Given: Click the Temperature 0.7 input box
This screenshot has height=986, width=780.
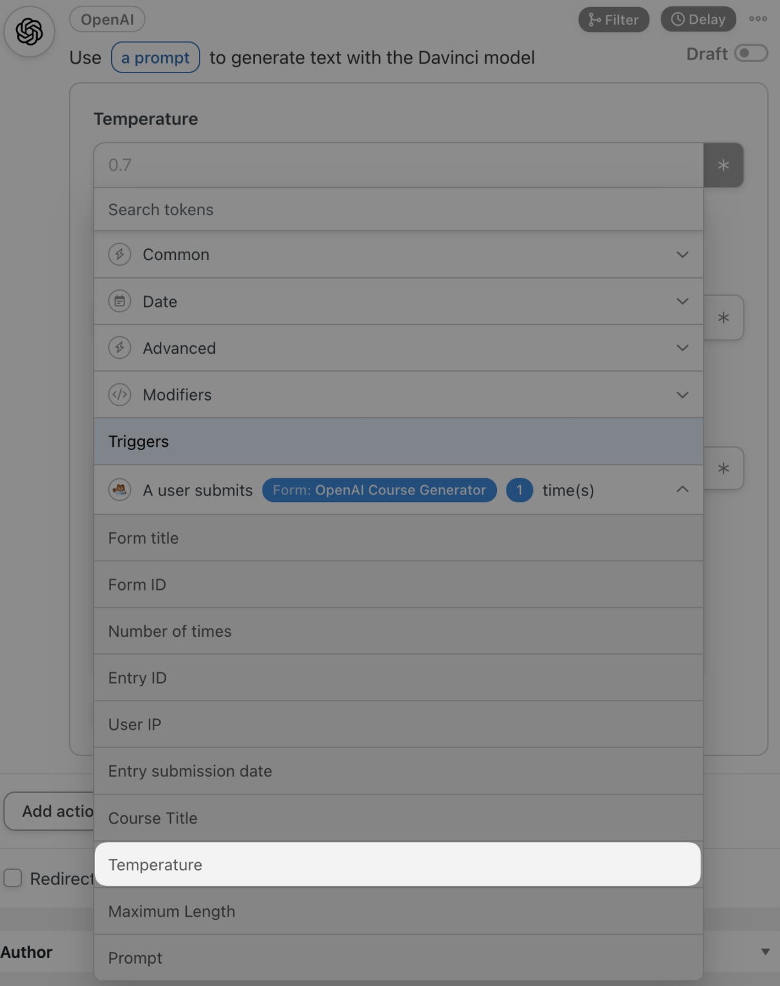Looking at the screenshot, I should pyautogui.click(x=398, y=165).
